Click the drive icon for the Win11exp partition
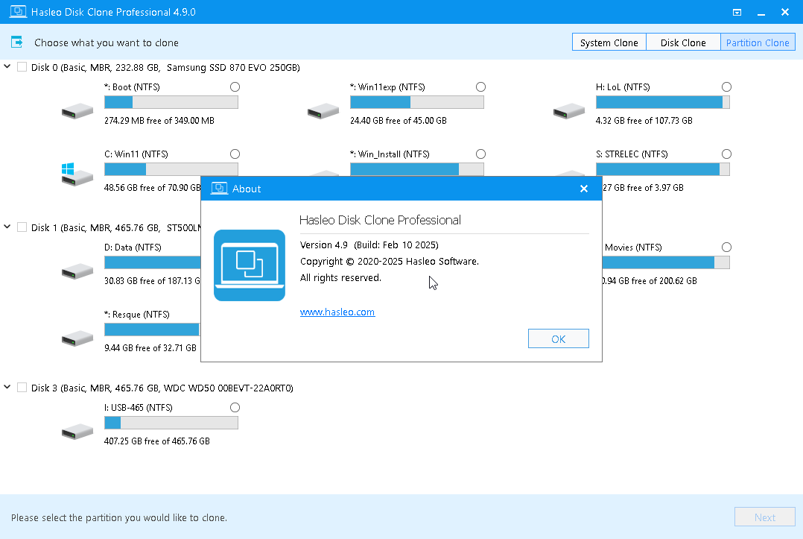Viewport: 803px width, 539px height. 323,110
